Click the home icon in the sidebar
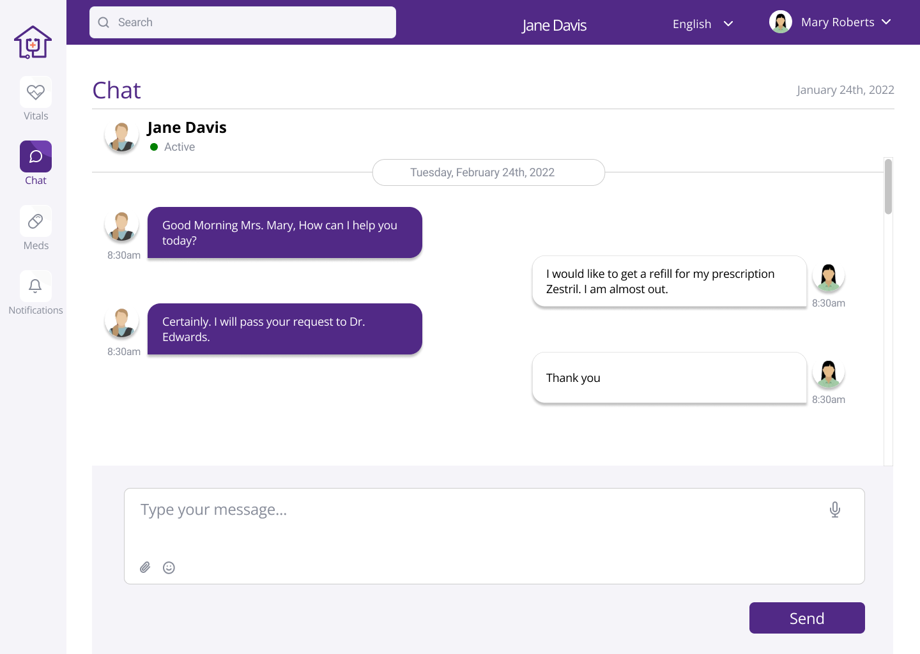This screenshot has width=920, height=654. (33, 42)
